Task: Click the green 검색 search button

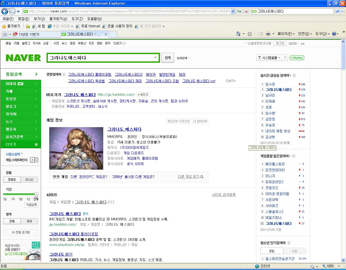Action: click(168, 58)
